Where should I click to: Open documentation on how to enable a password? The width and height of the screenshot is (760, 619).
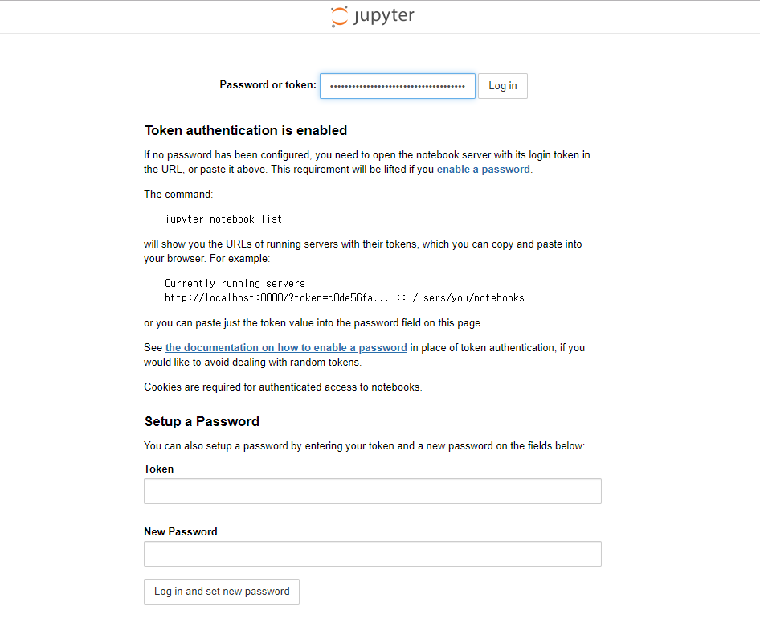point(286,348)
